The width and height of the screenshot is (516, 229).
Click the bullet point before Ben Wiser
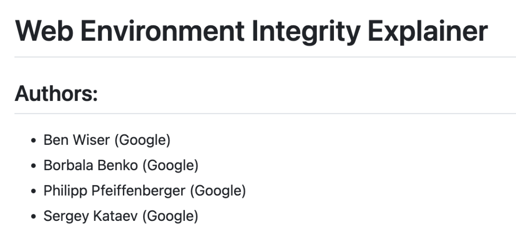point(33,141)
